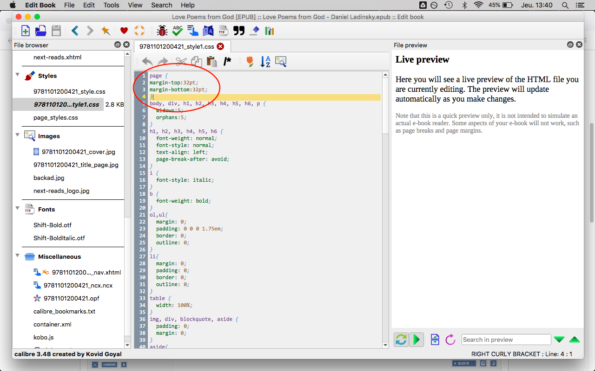Collapse the Images section in File browser
Viewport: 595px width, 371px height.
pos(18,135)
